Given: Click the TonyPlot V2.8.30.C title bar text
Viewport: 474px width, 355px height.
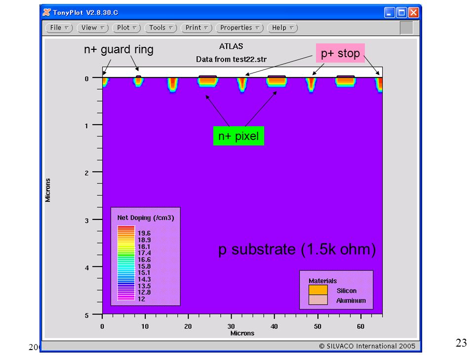Looking at the screenshot, I should [x=85, y=13].
